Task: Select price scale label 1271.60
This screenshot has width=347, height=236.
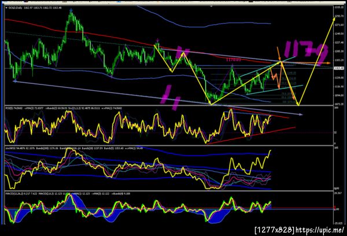Action: [339, 25]
